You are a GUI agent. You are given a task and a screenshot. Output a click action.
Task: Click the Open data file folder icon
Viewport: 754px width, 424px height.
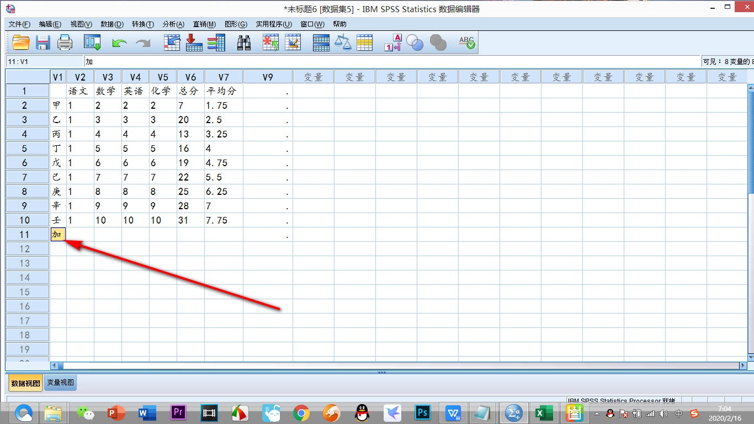(x=21, y=43)
